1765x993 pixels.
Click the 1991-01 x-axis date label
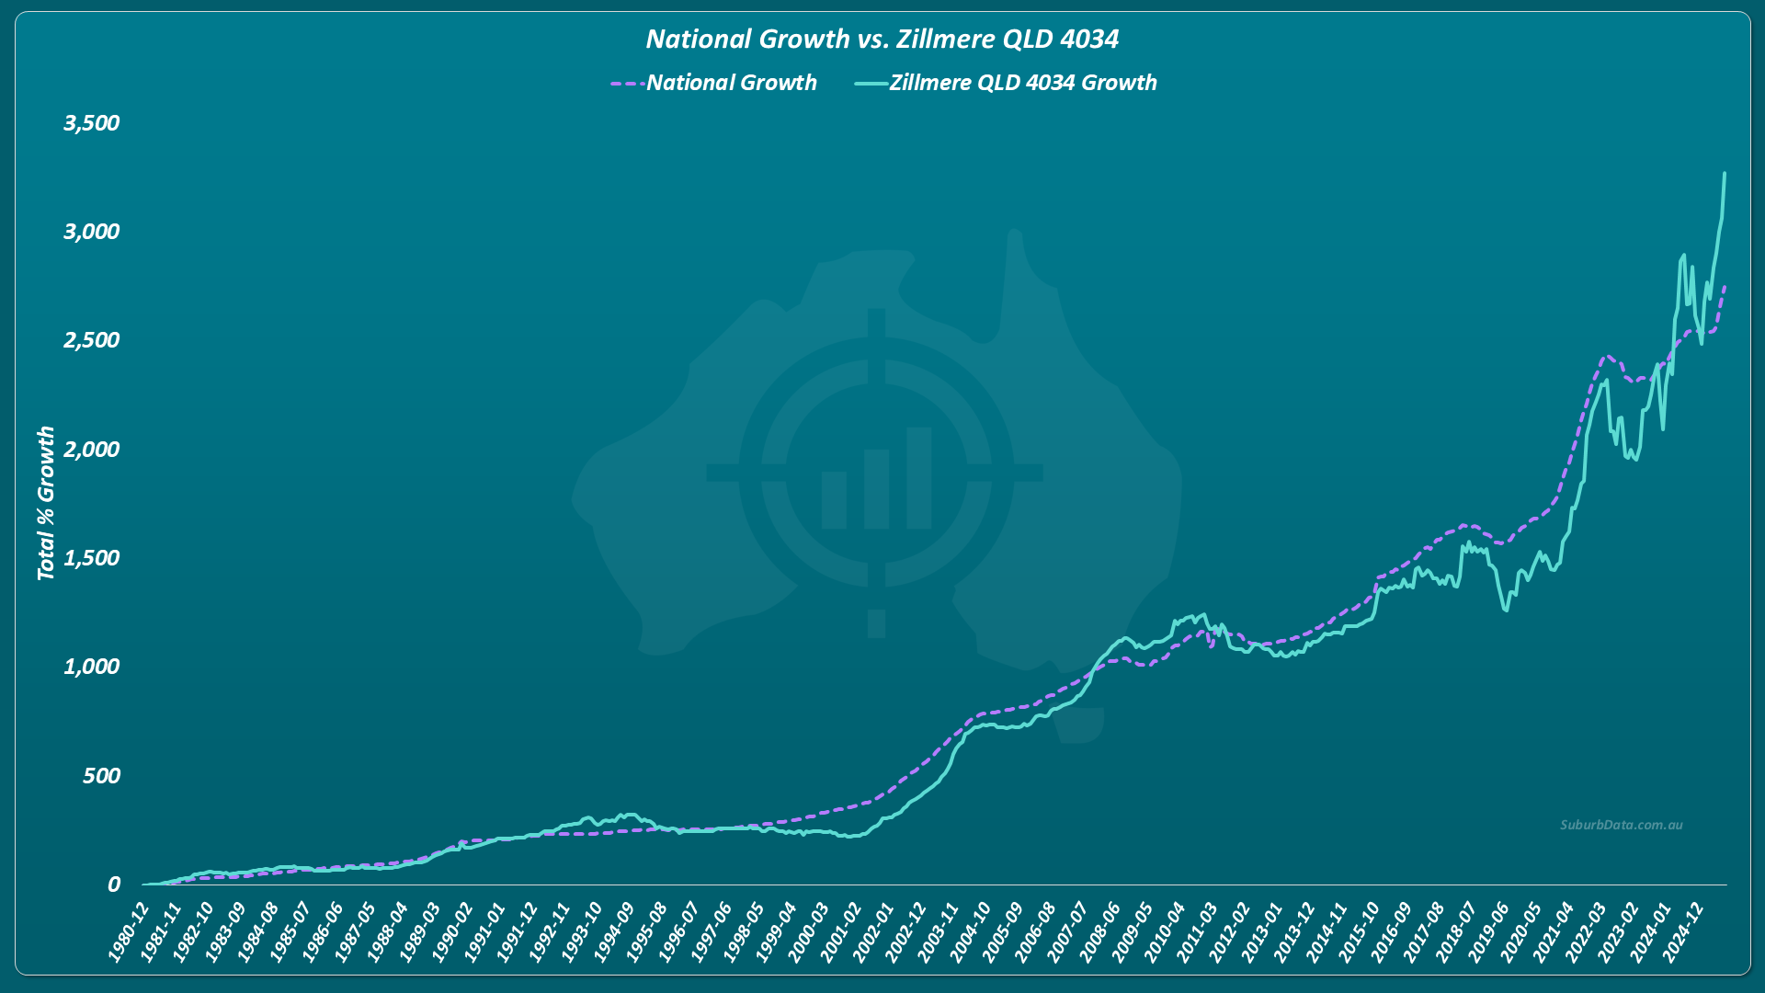click(484, 931)
